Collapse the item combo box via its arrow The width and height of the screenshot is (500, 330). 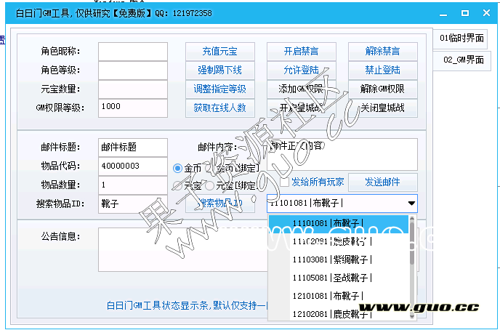click(411, 204)
